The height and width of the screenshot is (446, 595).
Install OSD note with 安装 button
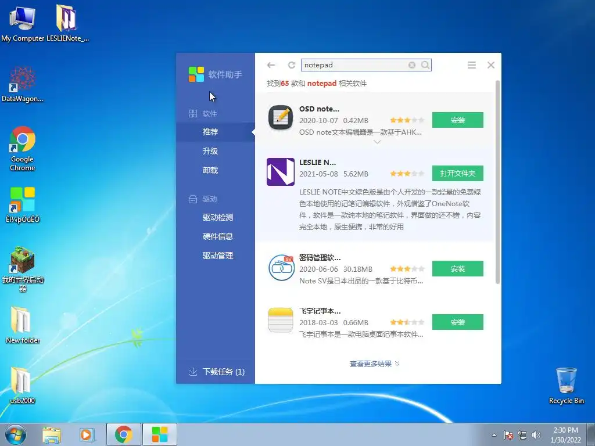point(458,120)
